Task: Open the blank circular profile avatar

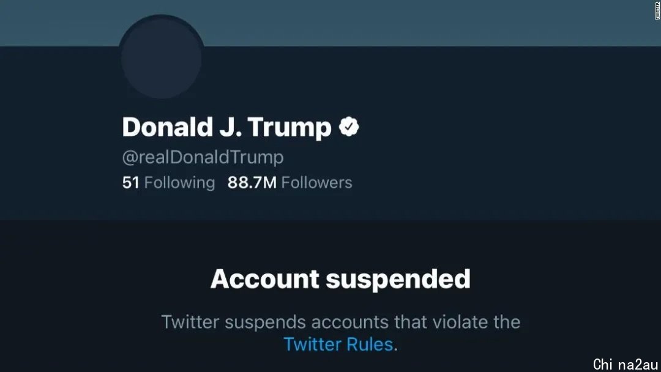Action: tap(162, 59)
